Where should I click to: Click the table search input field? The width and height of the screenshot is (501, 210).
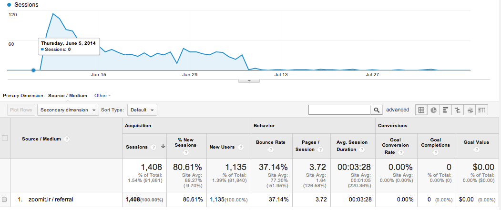(339, 110)
